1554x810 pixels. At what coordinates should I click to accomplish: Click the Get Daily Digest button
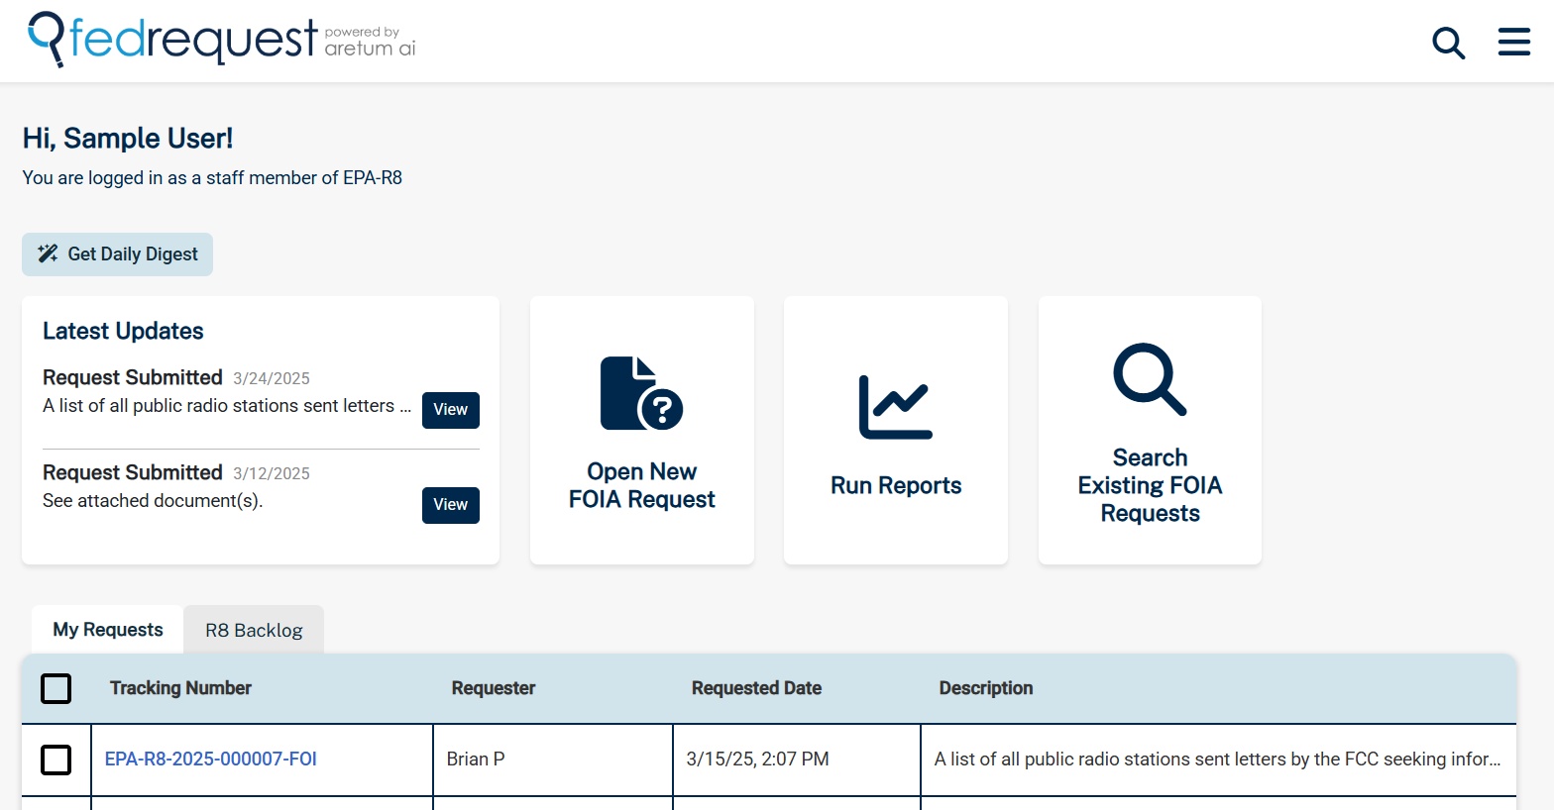point(117,254)
